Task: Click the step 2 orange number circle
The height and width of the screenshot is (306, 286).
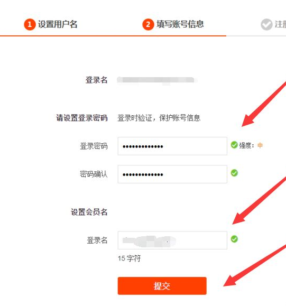Action: (148, 24)
